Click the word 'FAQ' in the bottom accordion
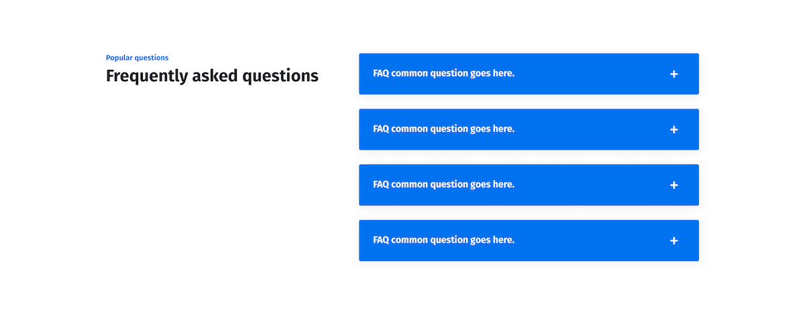 380,240
